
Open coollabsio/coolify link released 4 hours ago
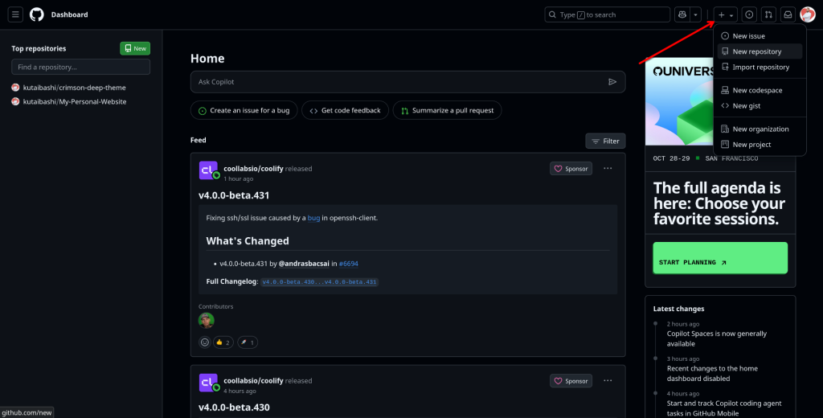point(253,381)
